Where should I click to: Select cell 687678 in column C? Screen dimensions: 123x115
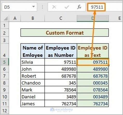61,76
